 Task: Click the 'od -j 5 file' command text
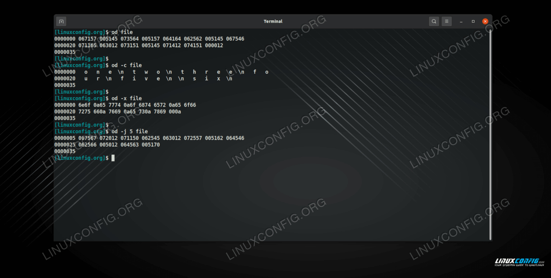[x=129, y=131]
